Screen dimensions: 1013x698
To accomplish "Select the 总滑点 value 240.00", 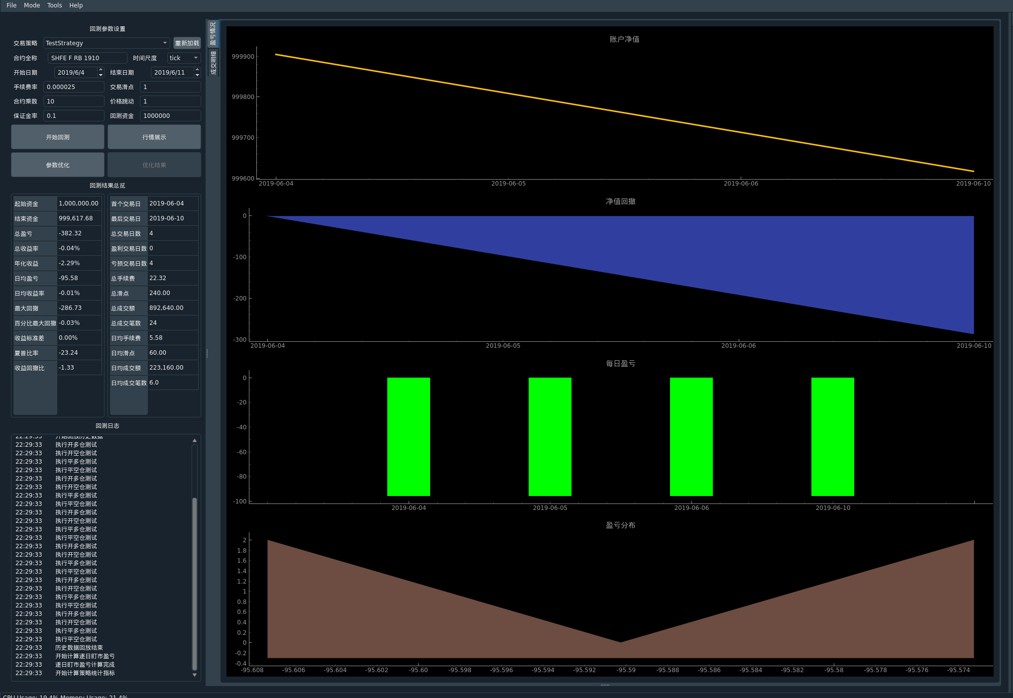I will click(x=173, y=293).
